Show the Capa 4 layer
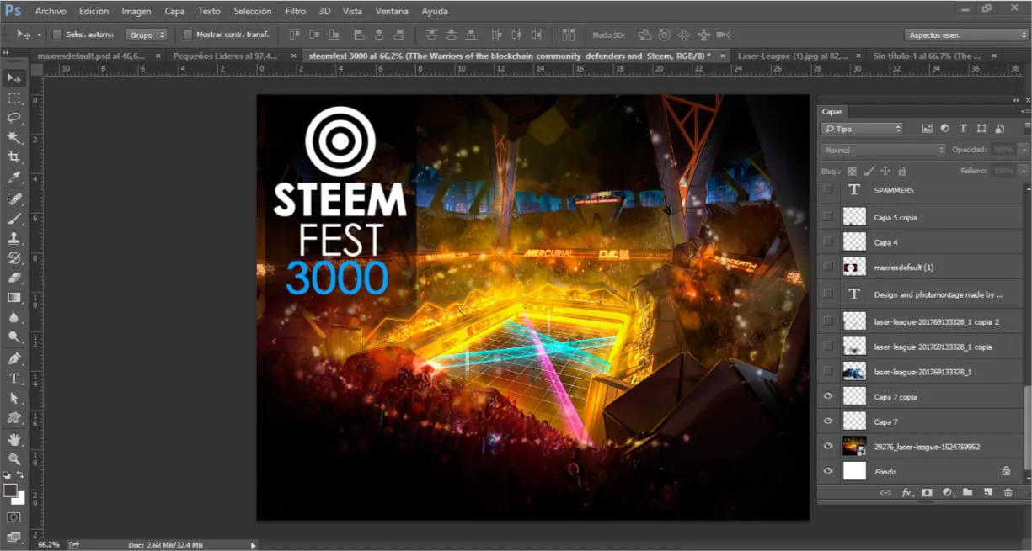This screenshot has height=551, width=1032. [x=828, y=242]
